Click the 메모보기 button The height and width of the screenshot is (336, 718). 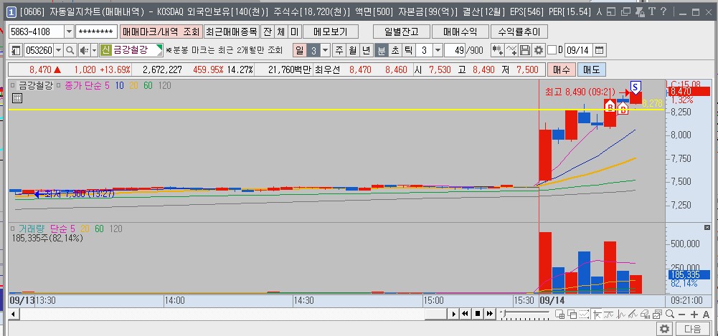[x=331, y=32]
